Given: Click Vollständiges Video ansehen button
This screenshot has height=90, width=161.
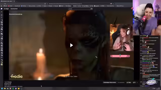Looking at the screenshot, I should pyautogui.click(x=110, y=82).
